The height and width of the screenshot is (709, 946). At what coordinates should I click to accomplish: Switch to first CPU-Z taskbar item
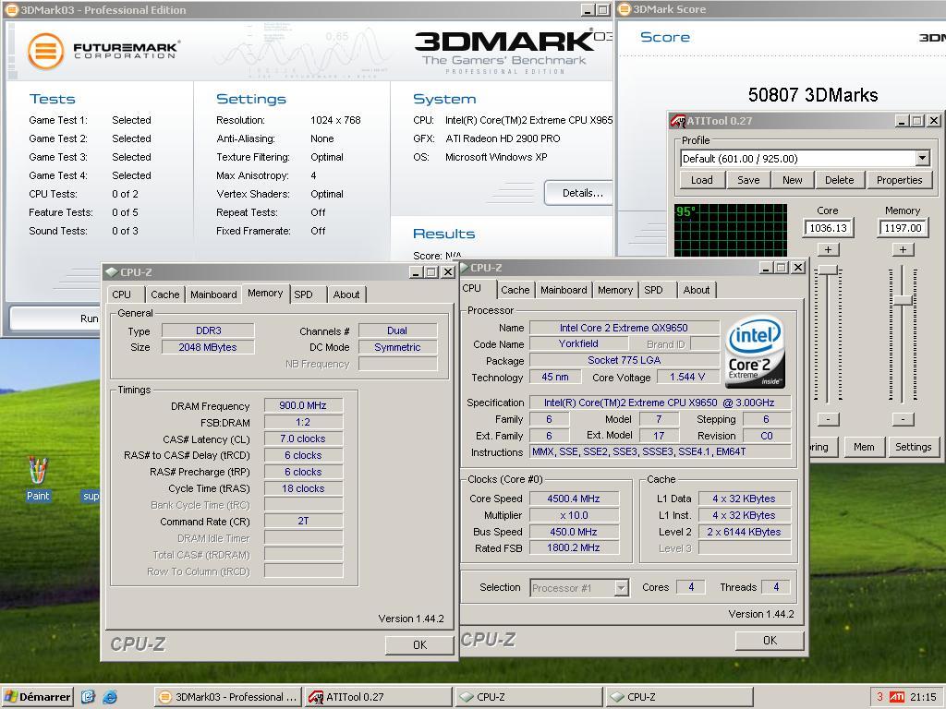(x=528, y=697)
